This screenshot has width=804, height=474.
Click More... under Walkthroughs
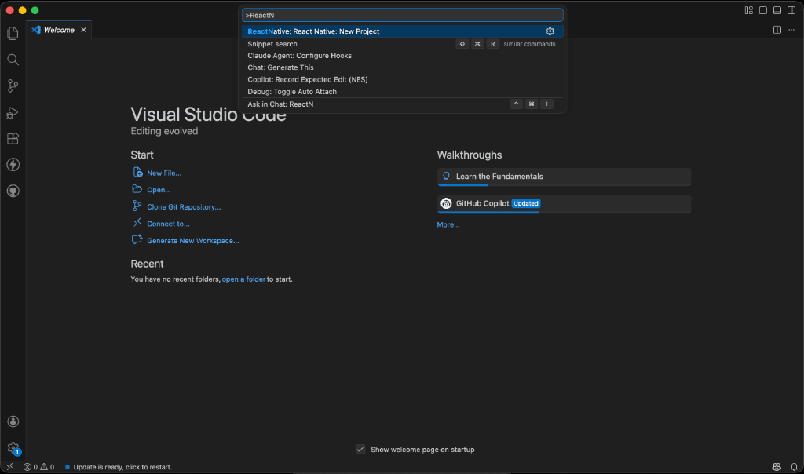coord(448,225)
